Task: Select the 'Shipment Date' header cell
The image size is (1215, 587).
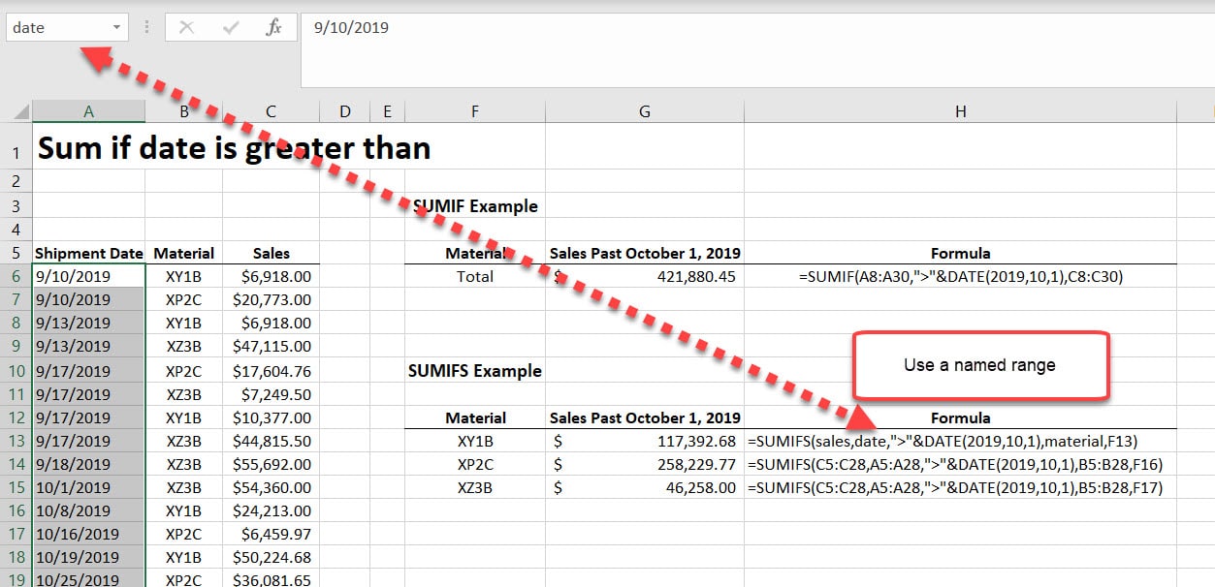Action: click(x=88, y=253)
